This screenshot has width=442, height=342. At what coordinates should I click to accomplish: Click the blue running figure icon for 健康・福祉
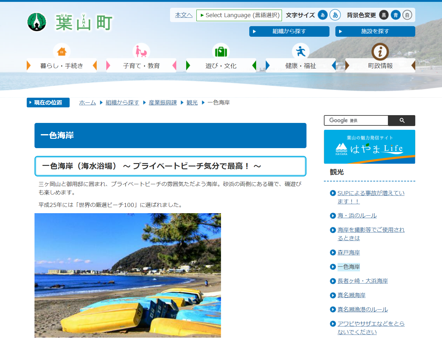pos(301,51)
